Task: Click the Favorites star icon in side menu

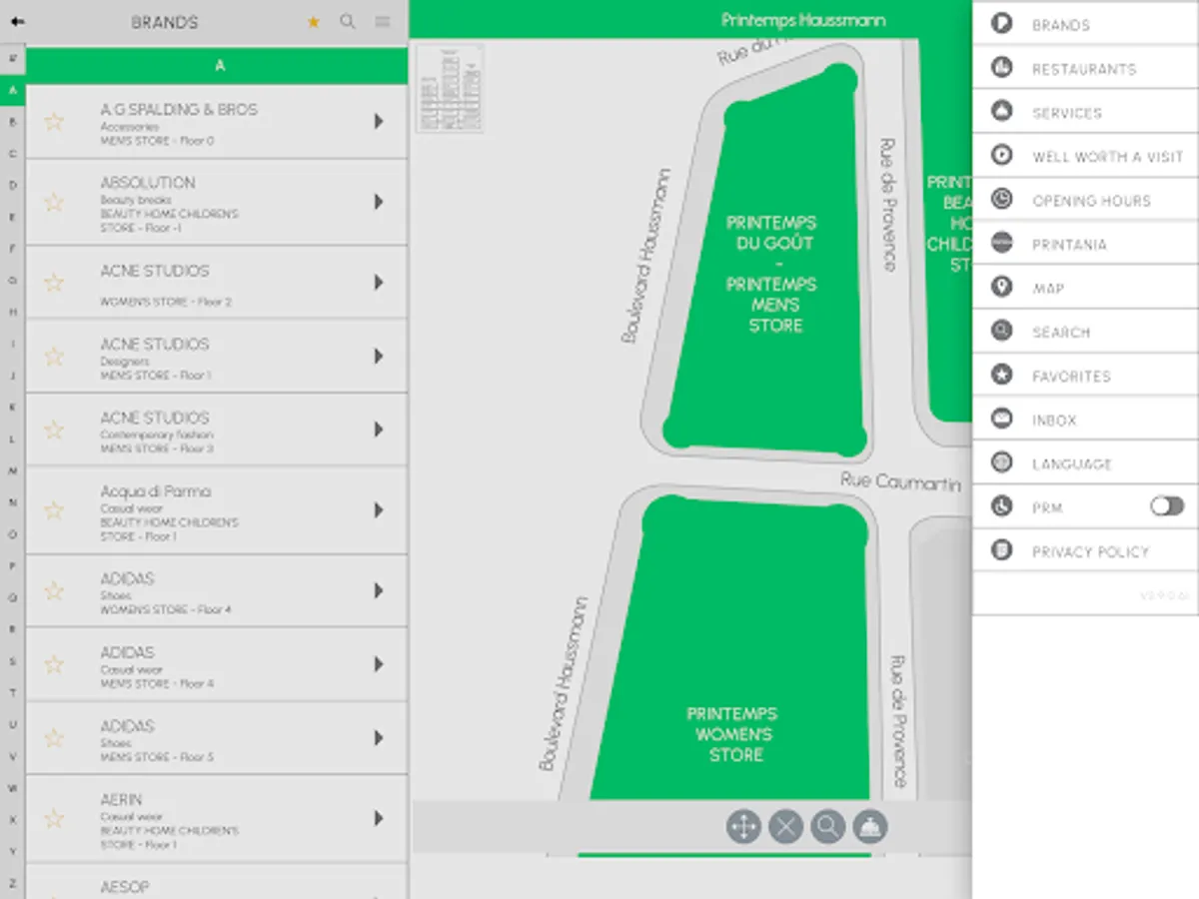Action: [1001, 376]
